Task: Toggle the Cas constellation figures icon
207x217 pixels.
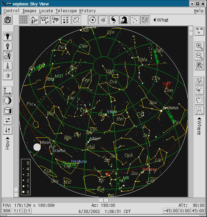Action: [45, 20]
